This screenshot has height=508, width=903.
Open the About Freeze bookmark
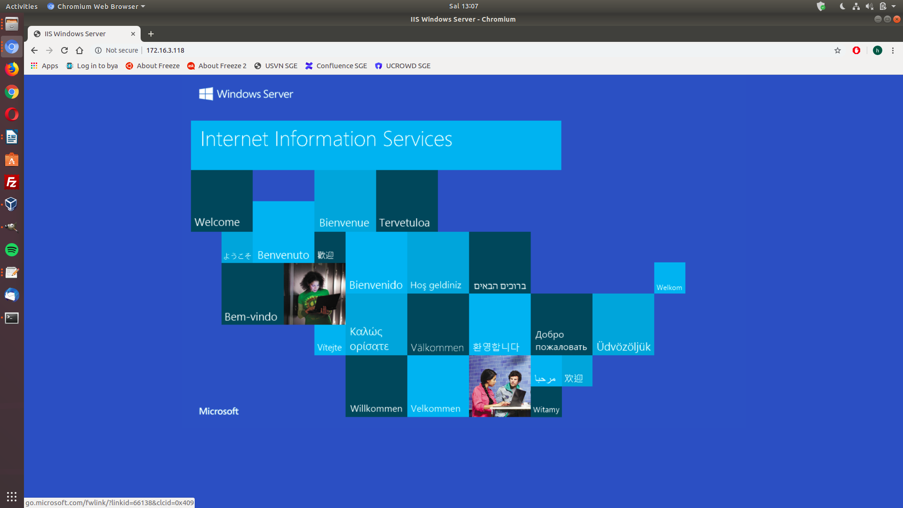pos(152,66)
